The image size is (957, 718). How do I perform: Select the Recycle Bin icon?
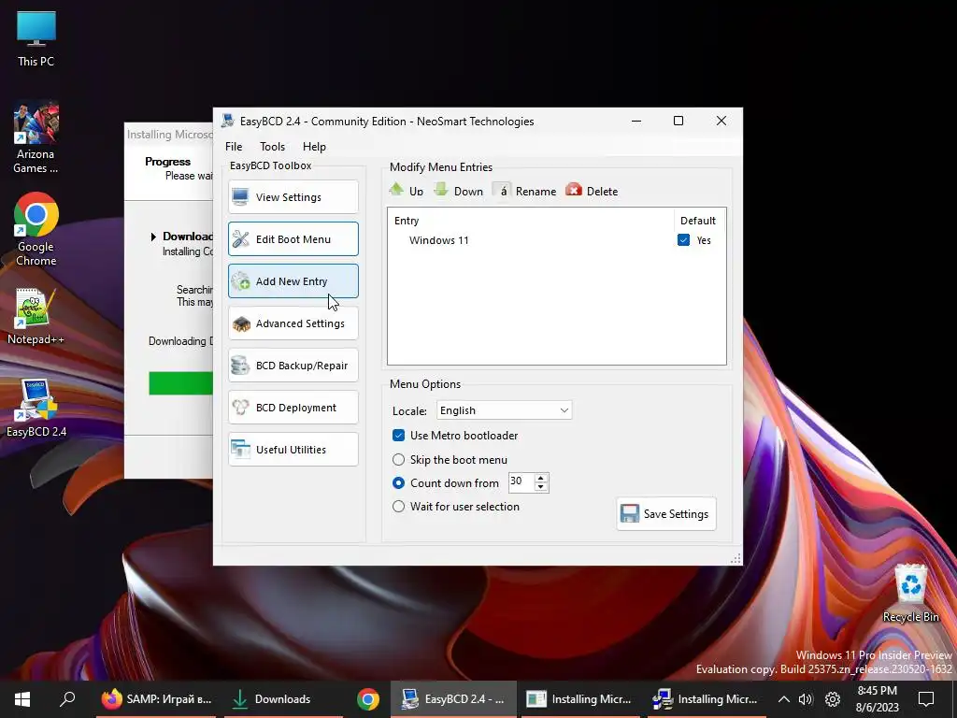click(x=910, y=594)
